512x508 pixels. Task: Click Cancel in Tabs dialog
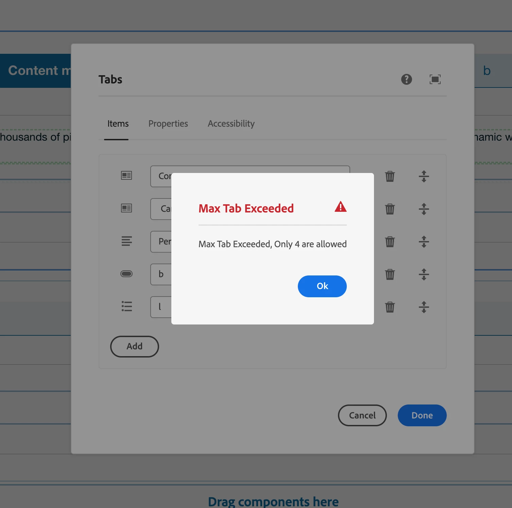pyautogui.click(x=362, y=415)
